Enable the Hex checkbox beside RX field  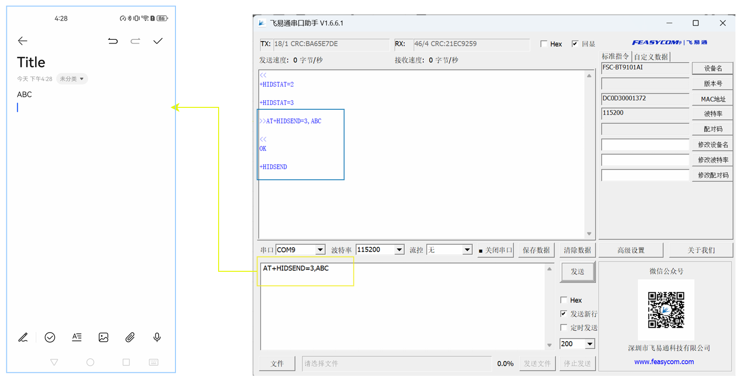pos(544,44)
